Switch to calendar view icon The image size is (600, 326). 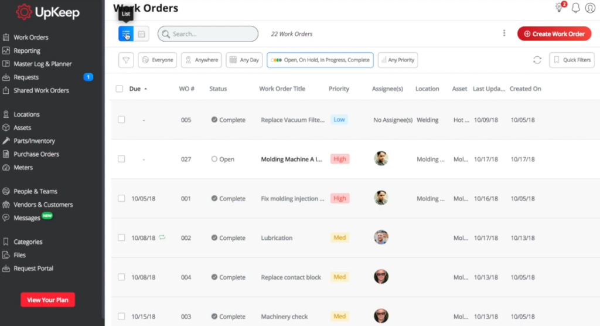[x=141, y=34]
